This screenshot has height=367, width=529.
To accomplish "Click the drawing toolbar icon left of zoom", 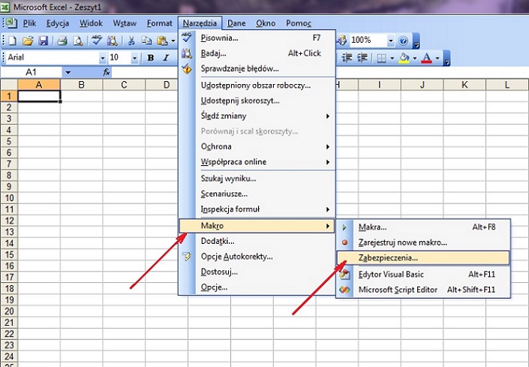I will click(x=341, y=41).
